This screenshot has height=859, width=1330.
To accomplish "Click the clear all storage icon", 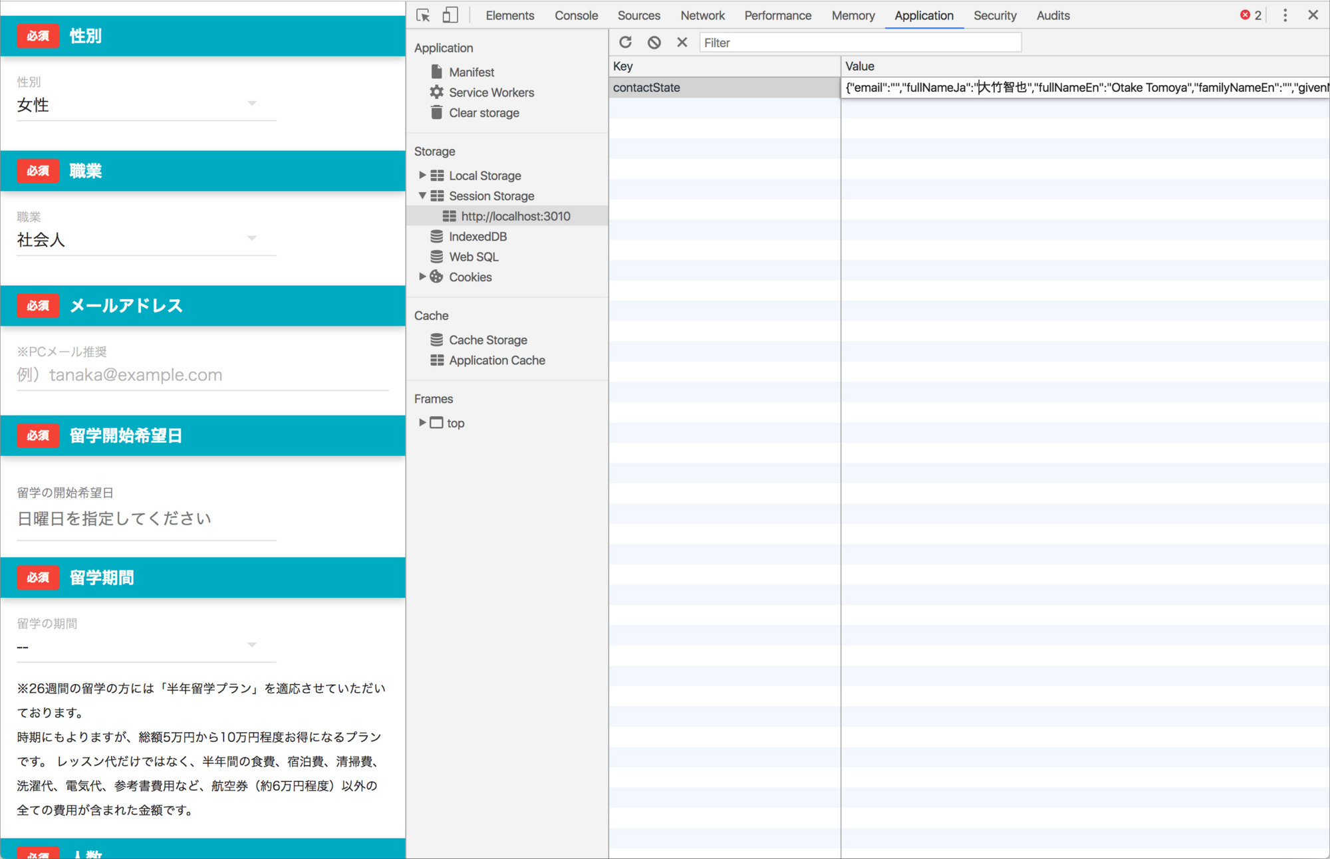I will tap(654, 43).
